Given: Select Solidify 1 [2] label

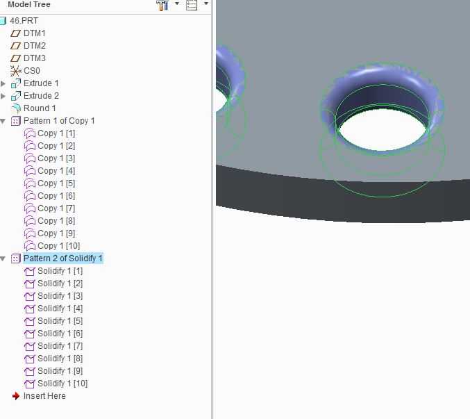Looking at the screenshot, I should (60, 284).
